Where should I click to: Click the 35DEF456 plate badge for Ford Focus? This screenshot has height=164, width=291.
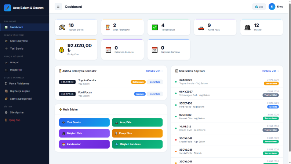(x=68, y=94)
